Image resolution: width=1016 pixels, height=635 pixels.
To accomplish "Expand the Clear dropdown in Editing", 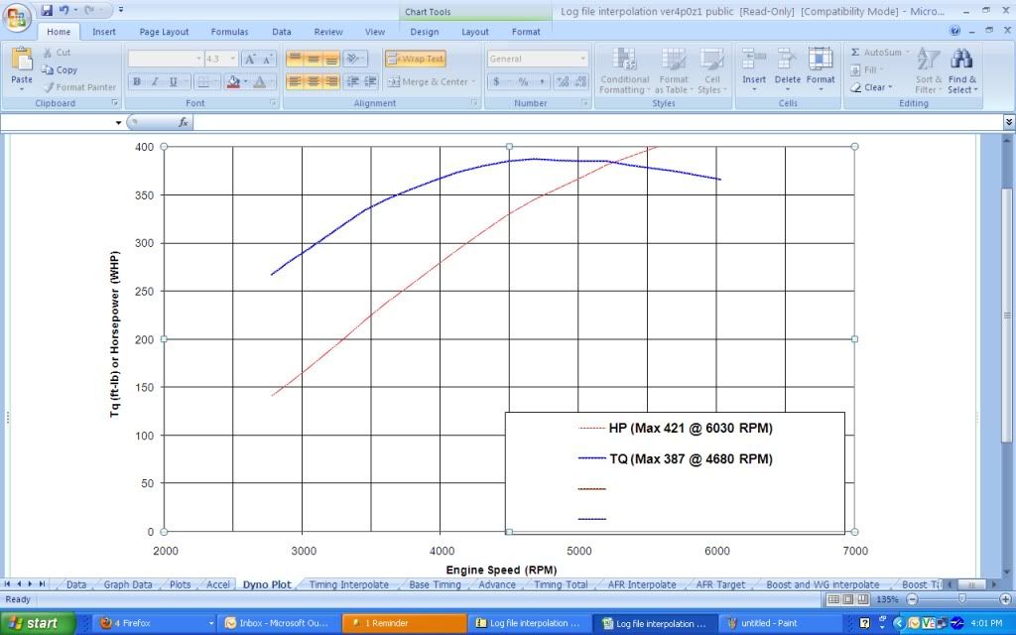I will click(873, 87).
